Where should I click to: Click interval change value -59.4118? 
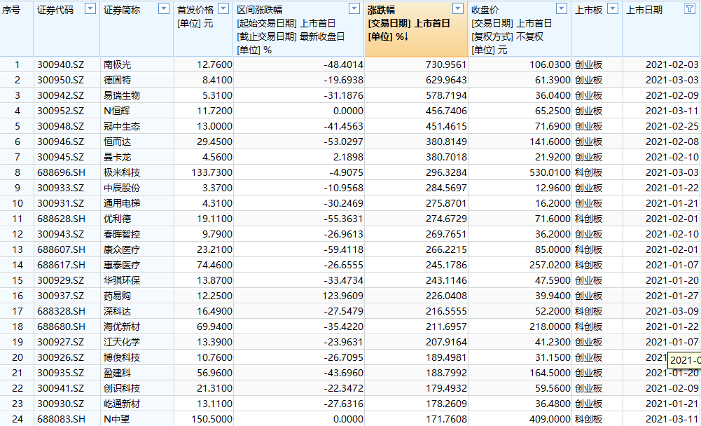(344, 249)
